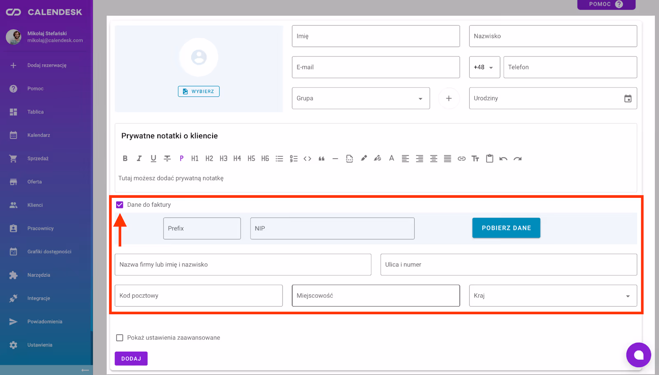Enable Pokaż ustawienia zaawansowane checkbox
This screenshot has height=375, width=659.
[x=120, y=338]
